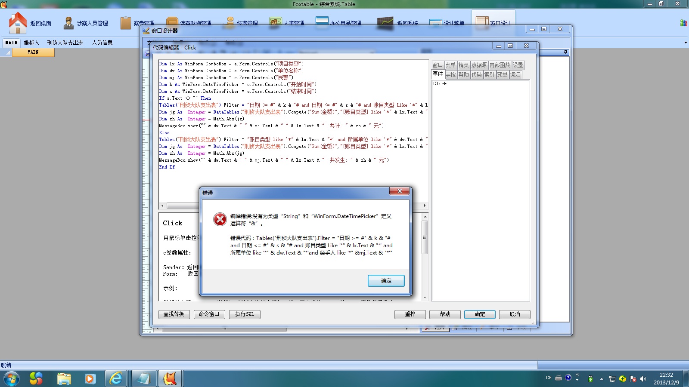Image resolution: width=689 pixels, height=387 pixels.
Task: Click the code scrollbar's left arrow
Action: (162, 206)
